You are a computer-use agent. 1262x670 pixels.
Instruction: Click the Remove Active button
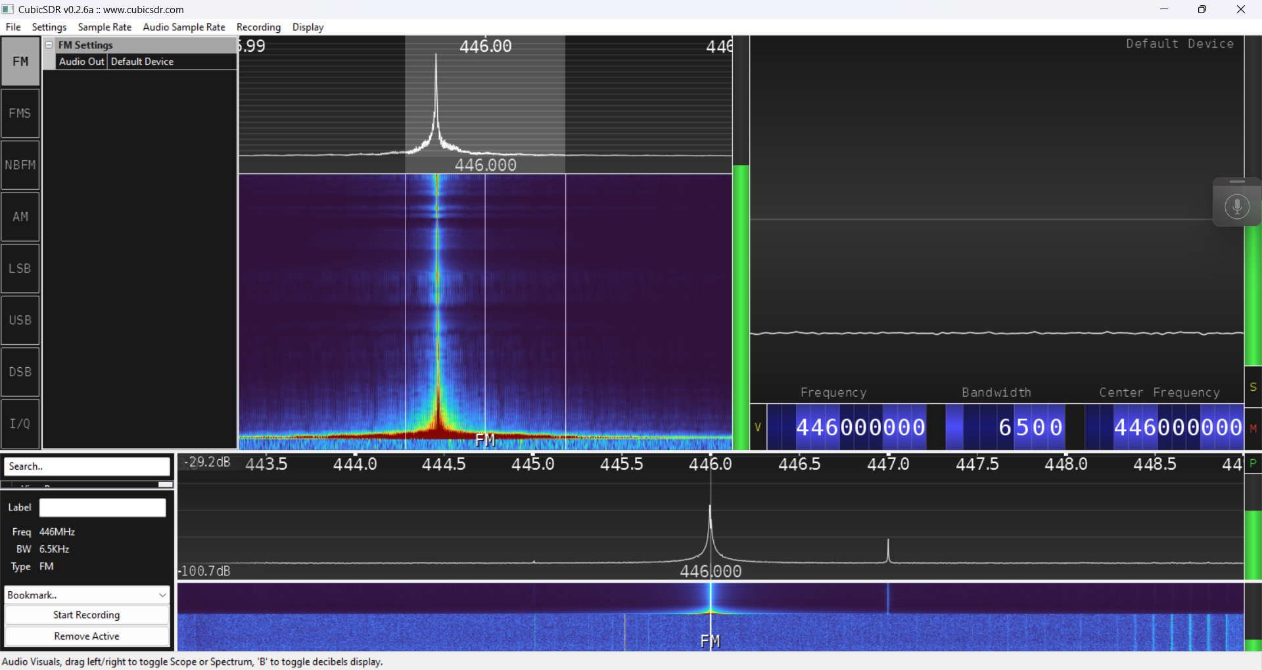[x=87, y=636]
